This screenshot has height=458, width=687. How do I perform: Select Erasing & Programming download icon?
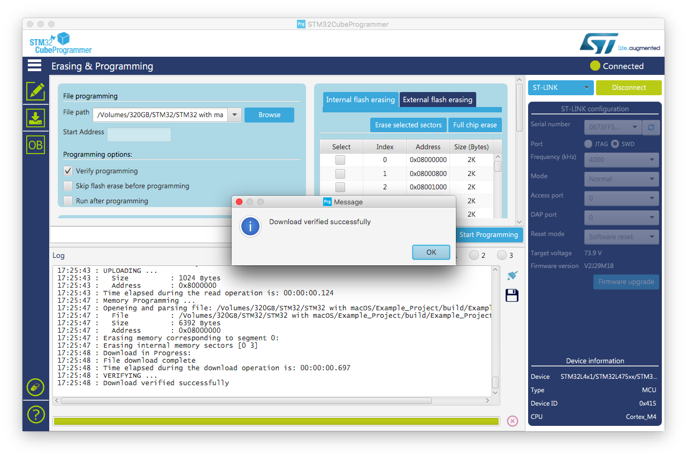click(x=36, y=118)
